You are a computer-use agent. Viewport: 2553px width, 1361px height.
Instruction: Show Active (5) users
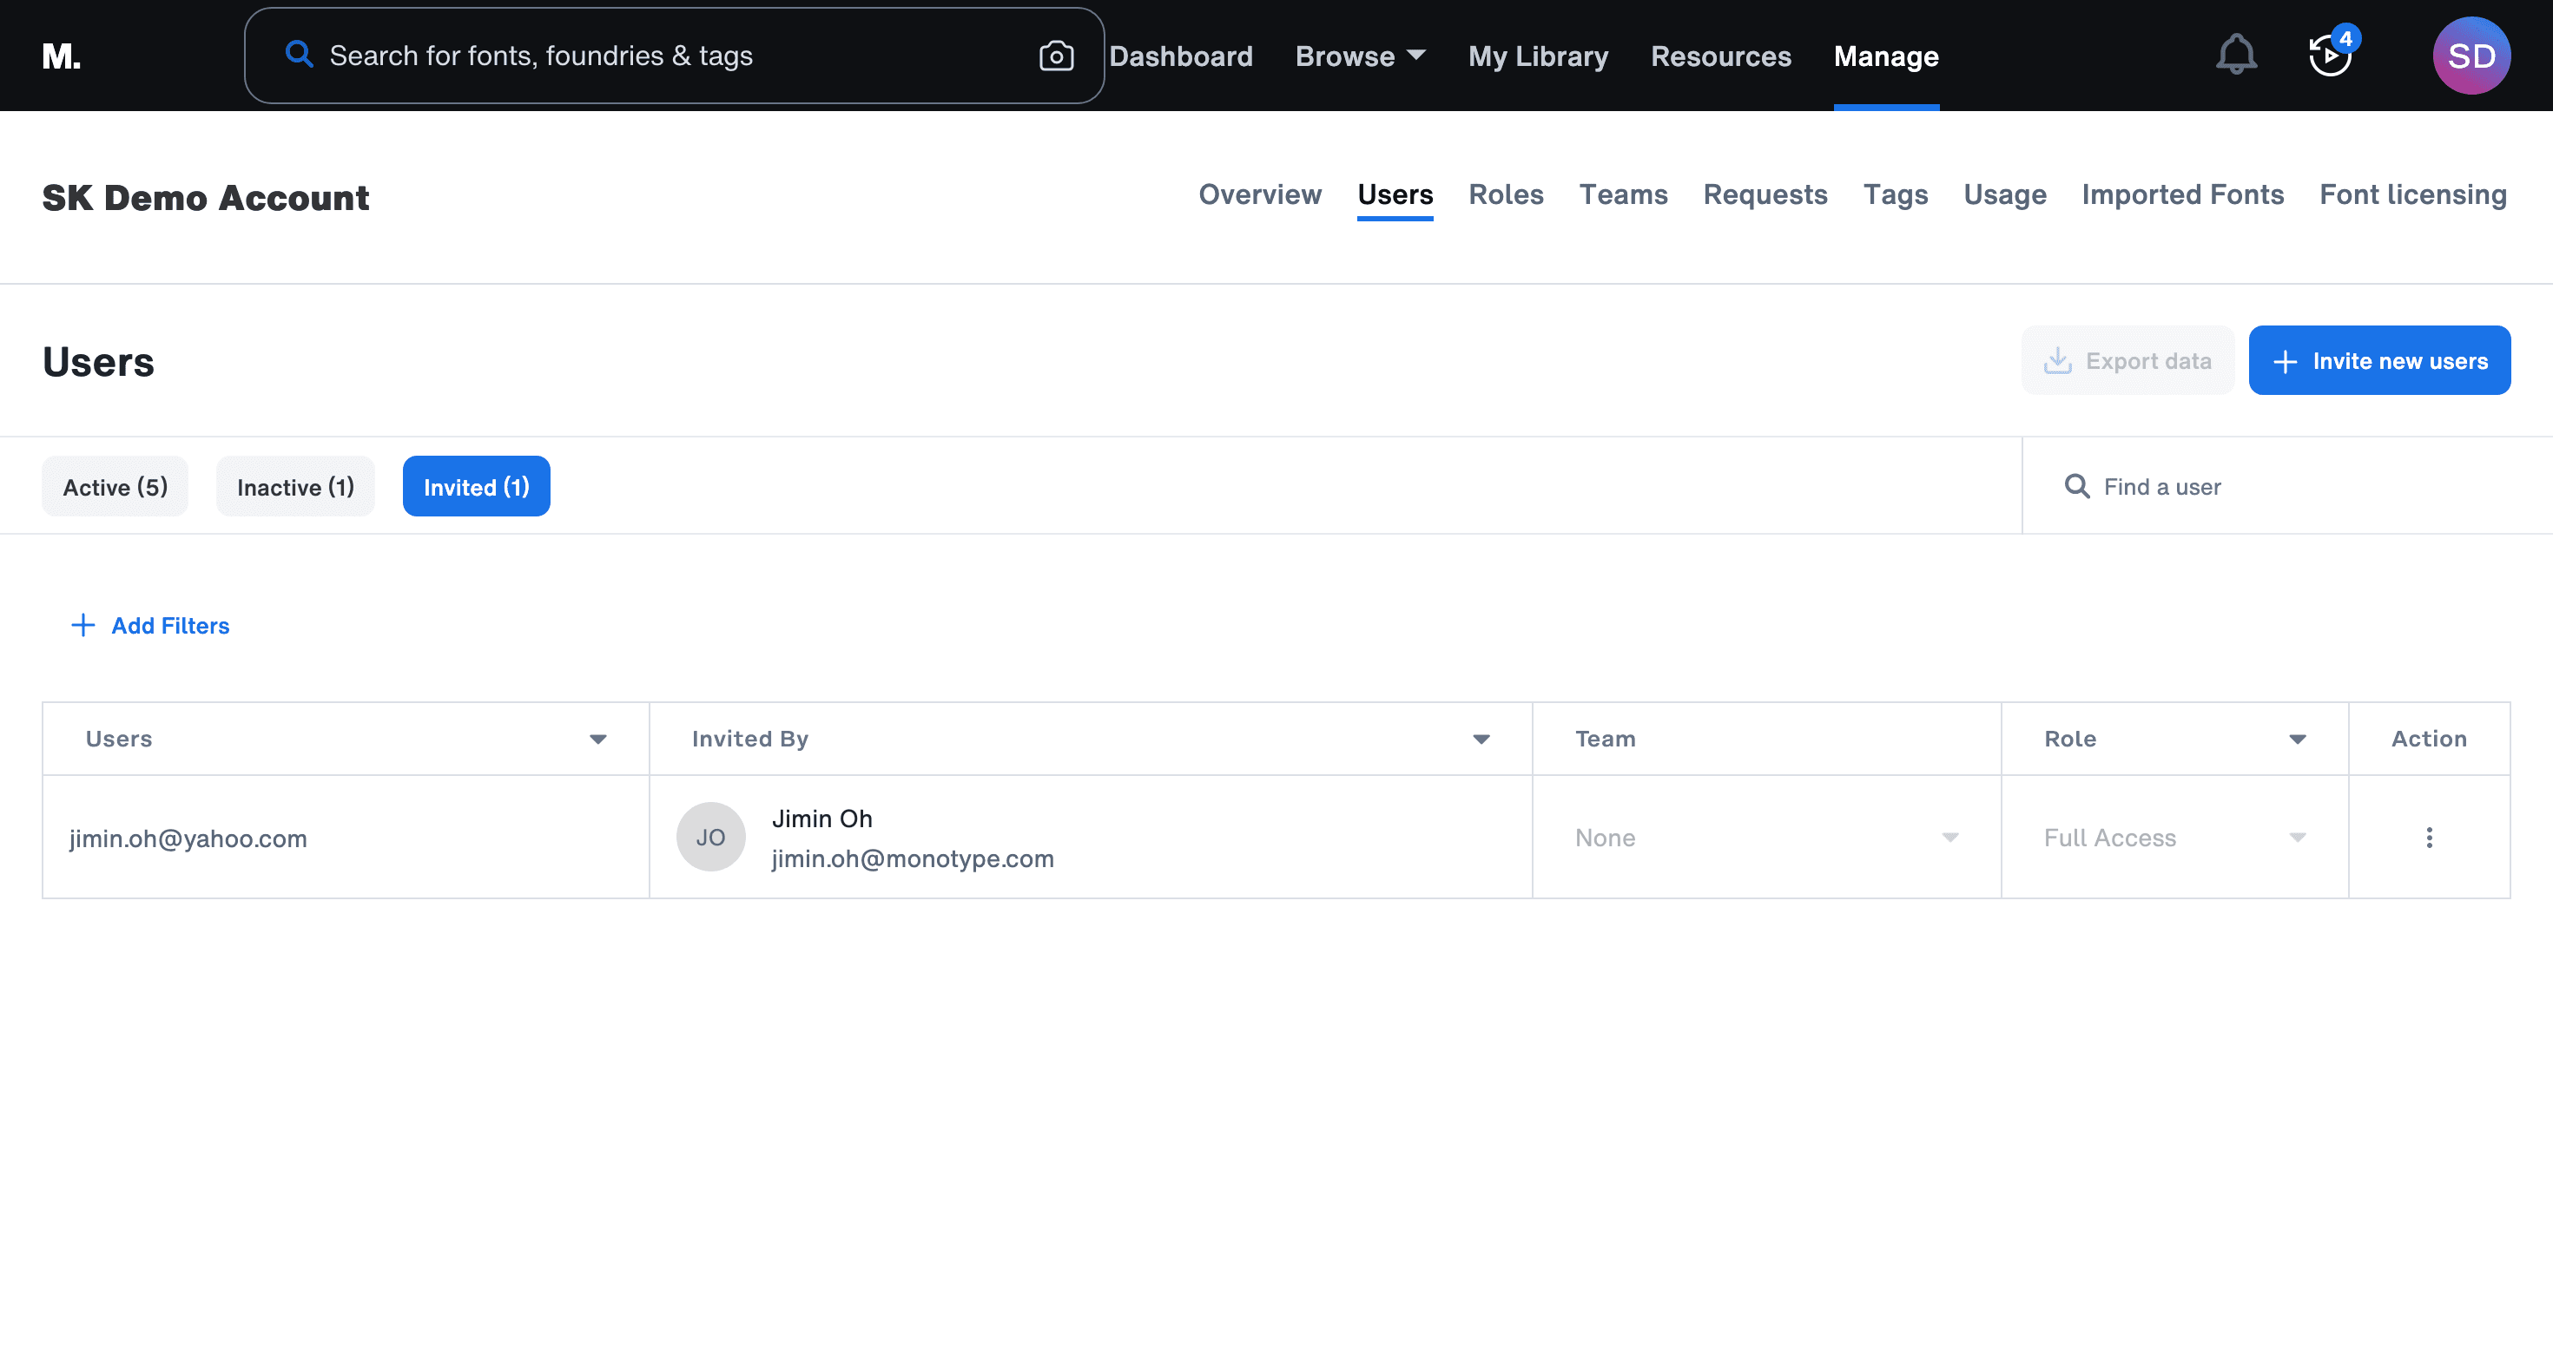(x=115, y=486)
